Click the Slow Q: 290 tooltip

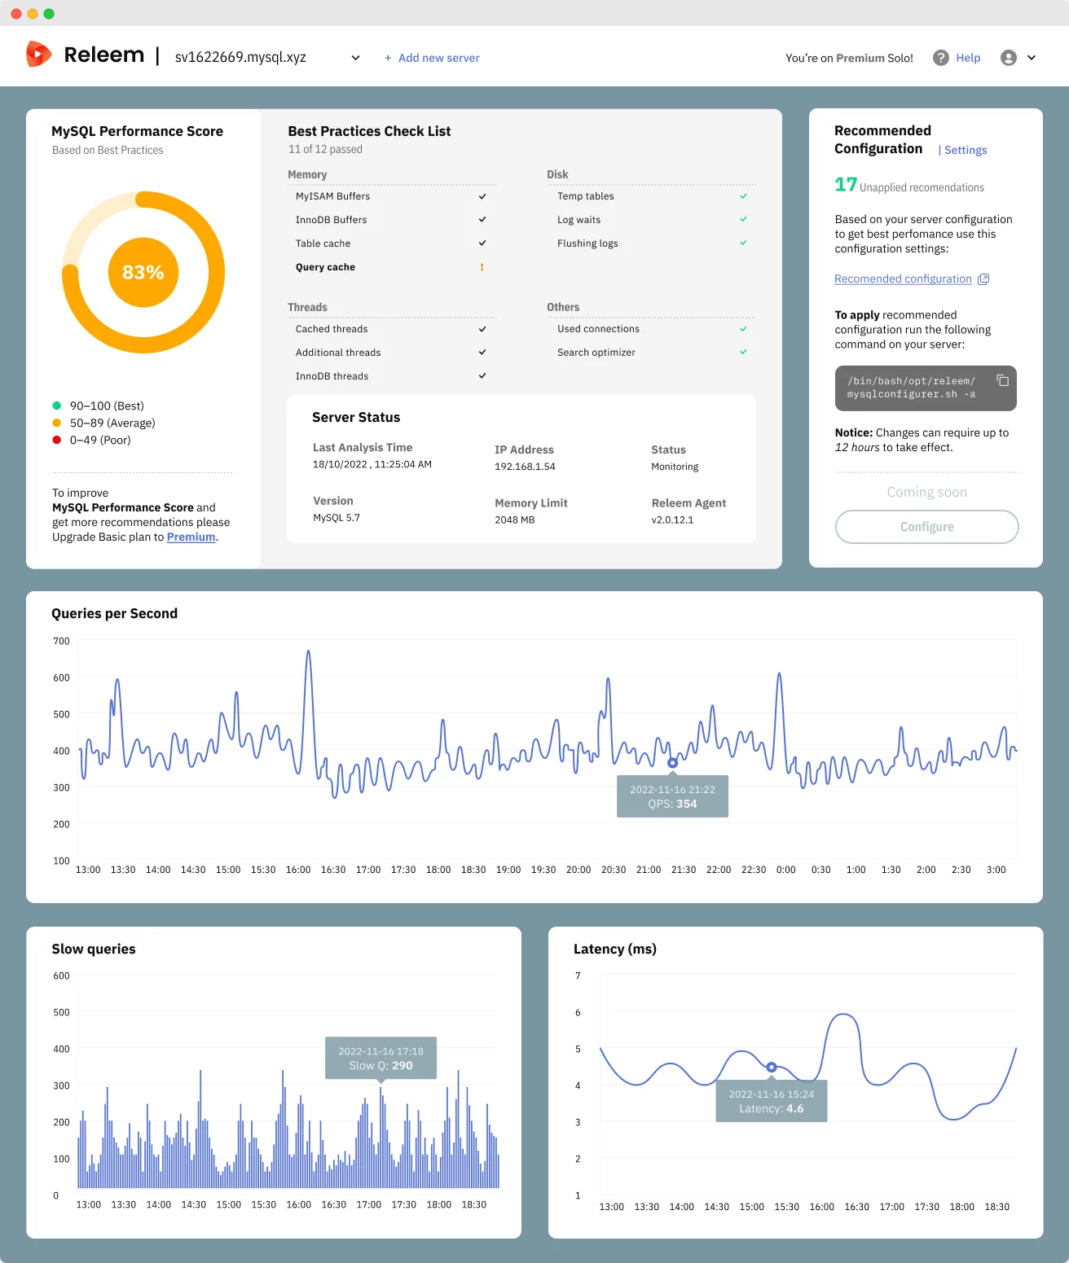tap(381, 1058)
